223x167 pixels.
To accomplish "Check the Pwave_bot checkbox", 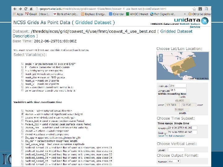I will coord(23,120).
